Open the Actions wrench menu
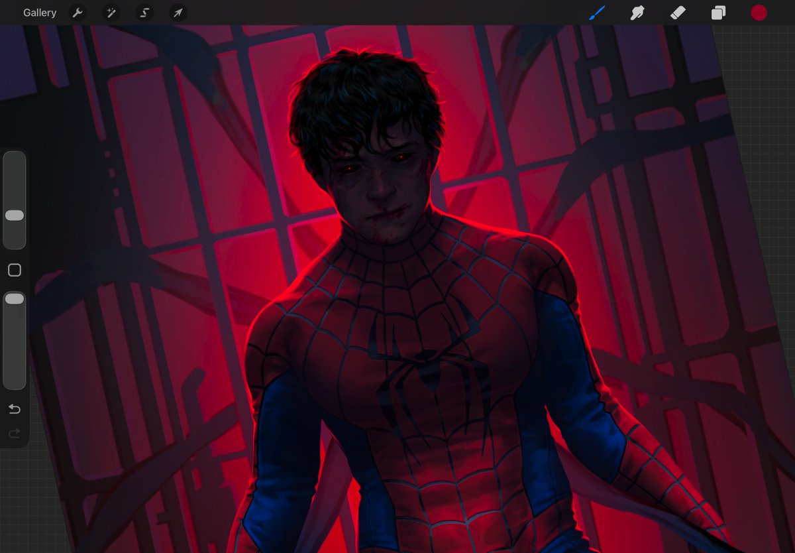The width and height of the screenshot is (795, 553). pos(78,13)
